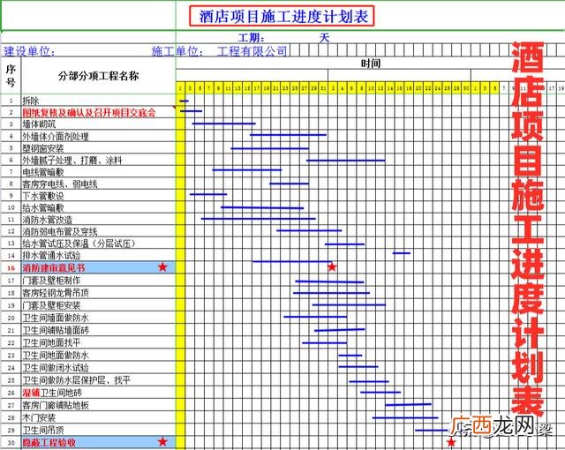Click the title 酒店项目施工进度计划表
This screenshot has width=565, height=450.
tap(282, 16)
